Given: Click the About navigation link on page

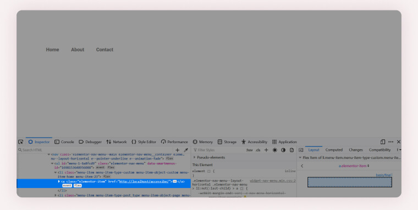Looking at the screenshot, I should click(78, 50).
